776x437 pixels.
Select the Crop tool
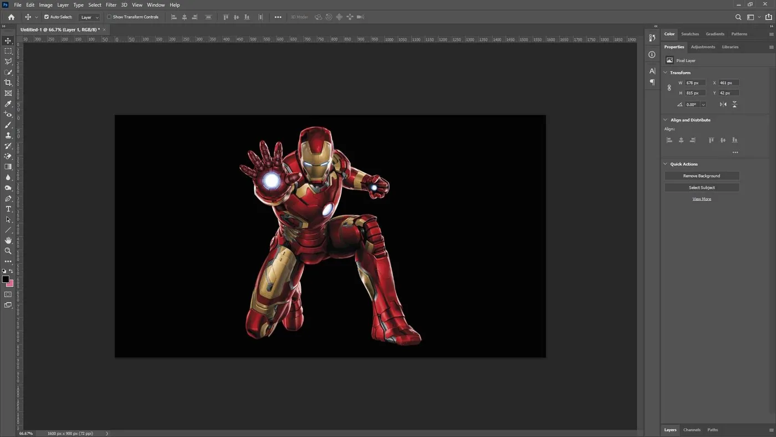pos(8,83)
